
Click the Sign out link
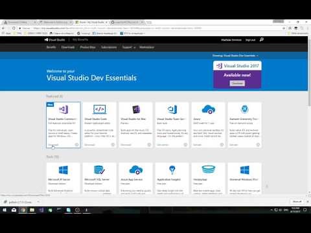point(250,39)
